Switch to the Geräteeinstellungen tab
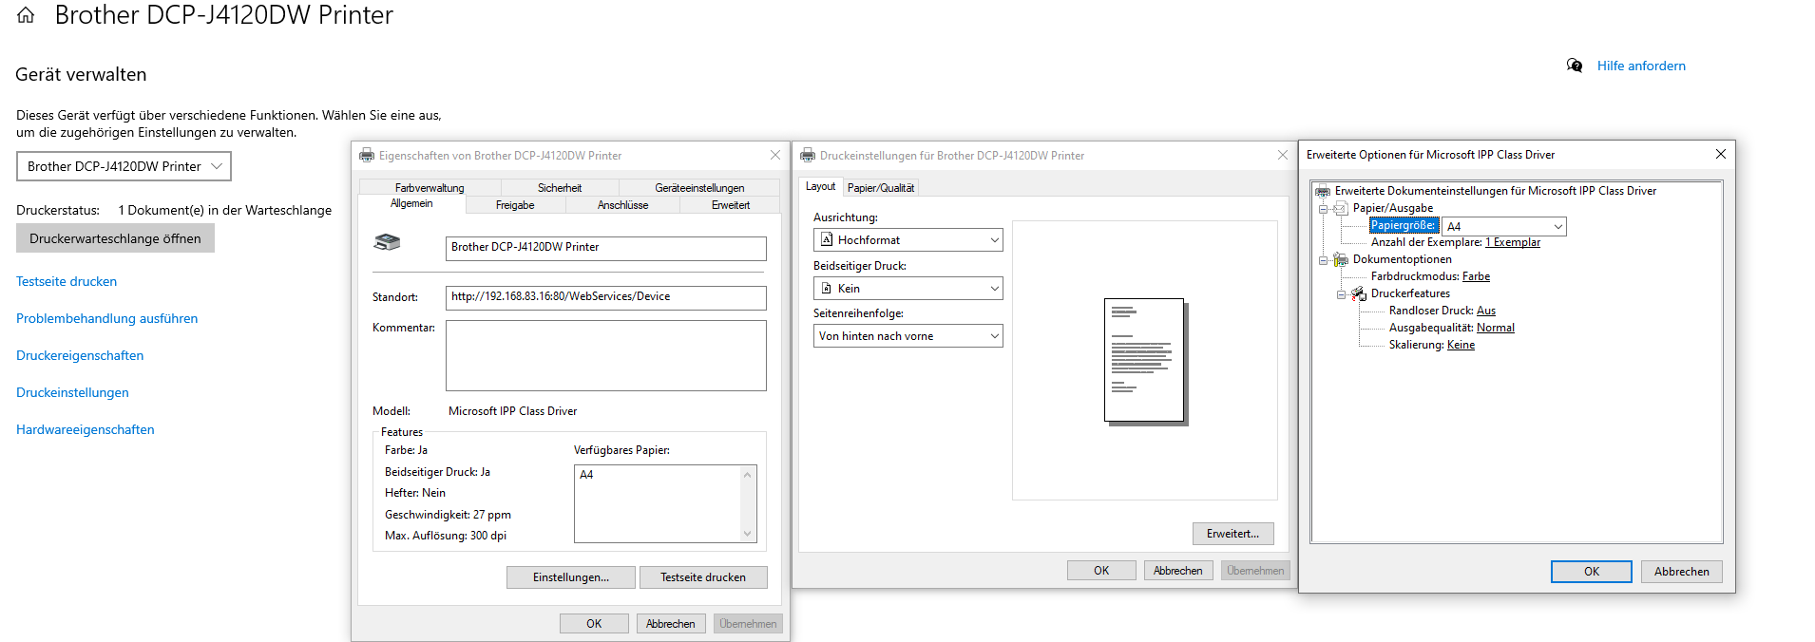The height and width of the screenshot is (642, 1815). point(699,188)
